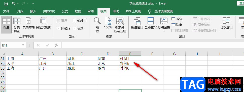This screenshot has height=92, width=244.
Task: Open the Zoom (缩放) dialog
Action: [97, 25]
